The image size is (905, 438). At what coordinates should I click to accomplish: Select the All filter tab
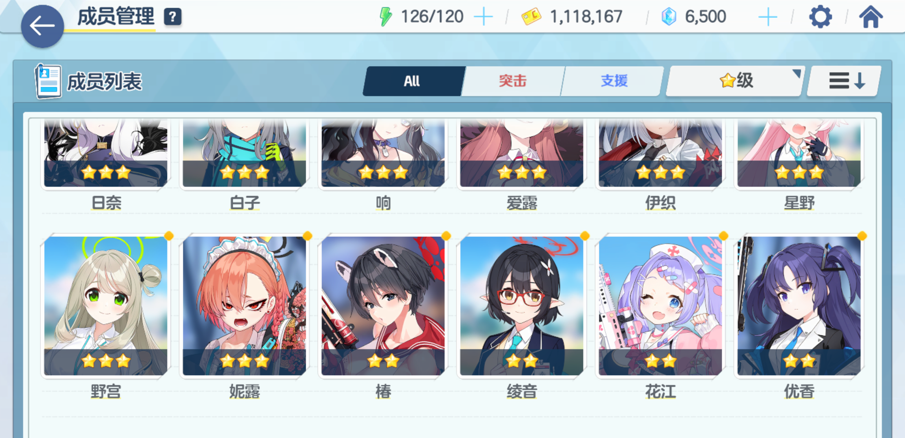[412, 81]
